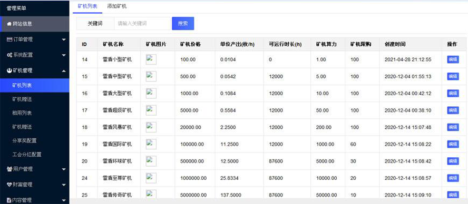This screenshot has width=468, height=204.
Task: Edit the ID 25 雷盾传奇矿机 row
Action: 453,195
